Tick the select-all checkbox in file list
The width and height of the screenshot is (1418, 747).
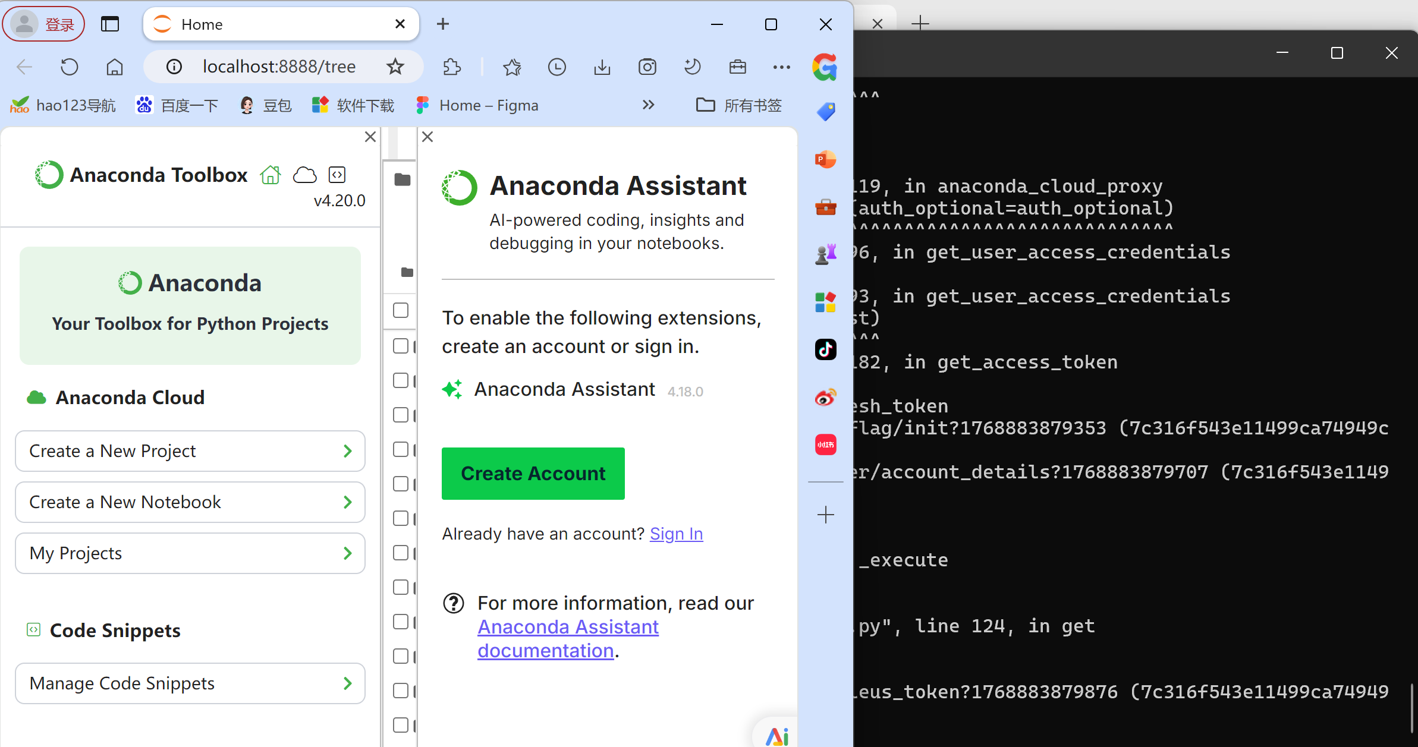click(x=401, y=310)
